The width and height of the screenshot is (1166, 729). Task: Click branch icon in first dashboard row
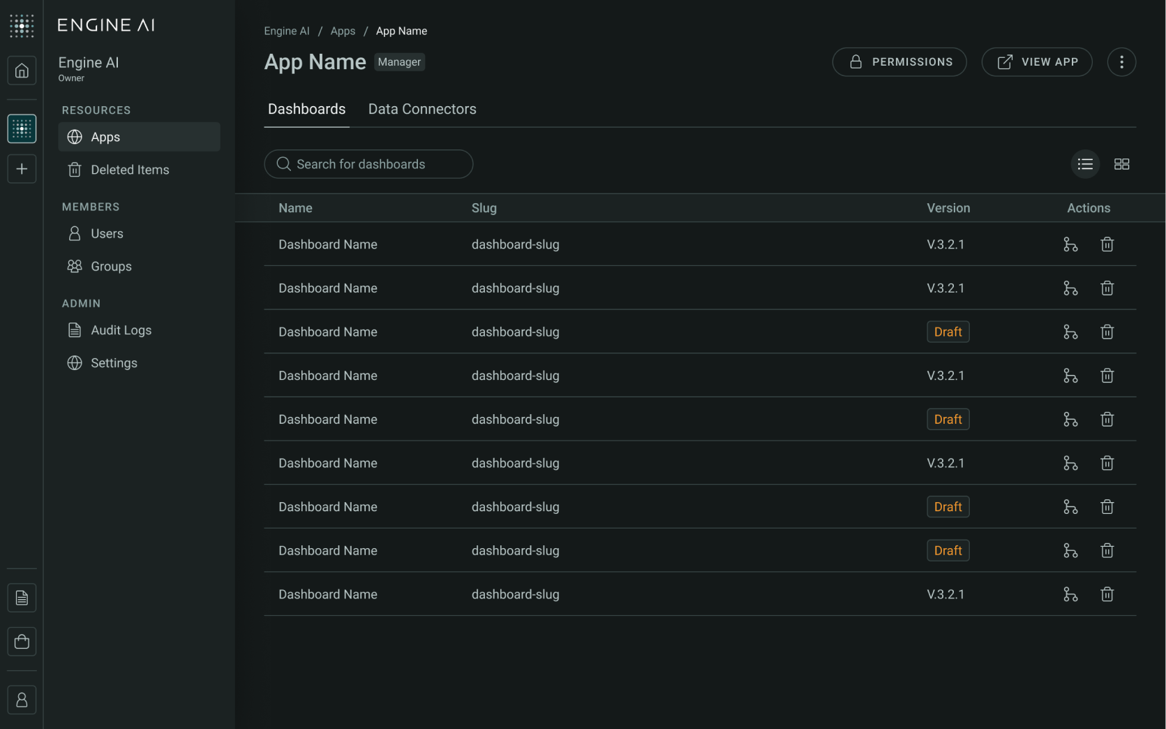point(1070,244)
